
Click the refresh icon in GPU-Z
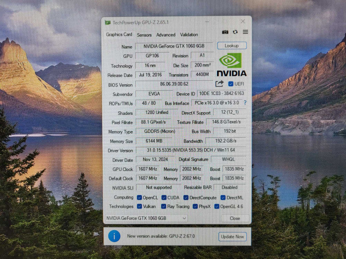coord(235,32)
